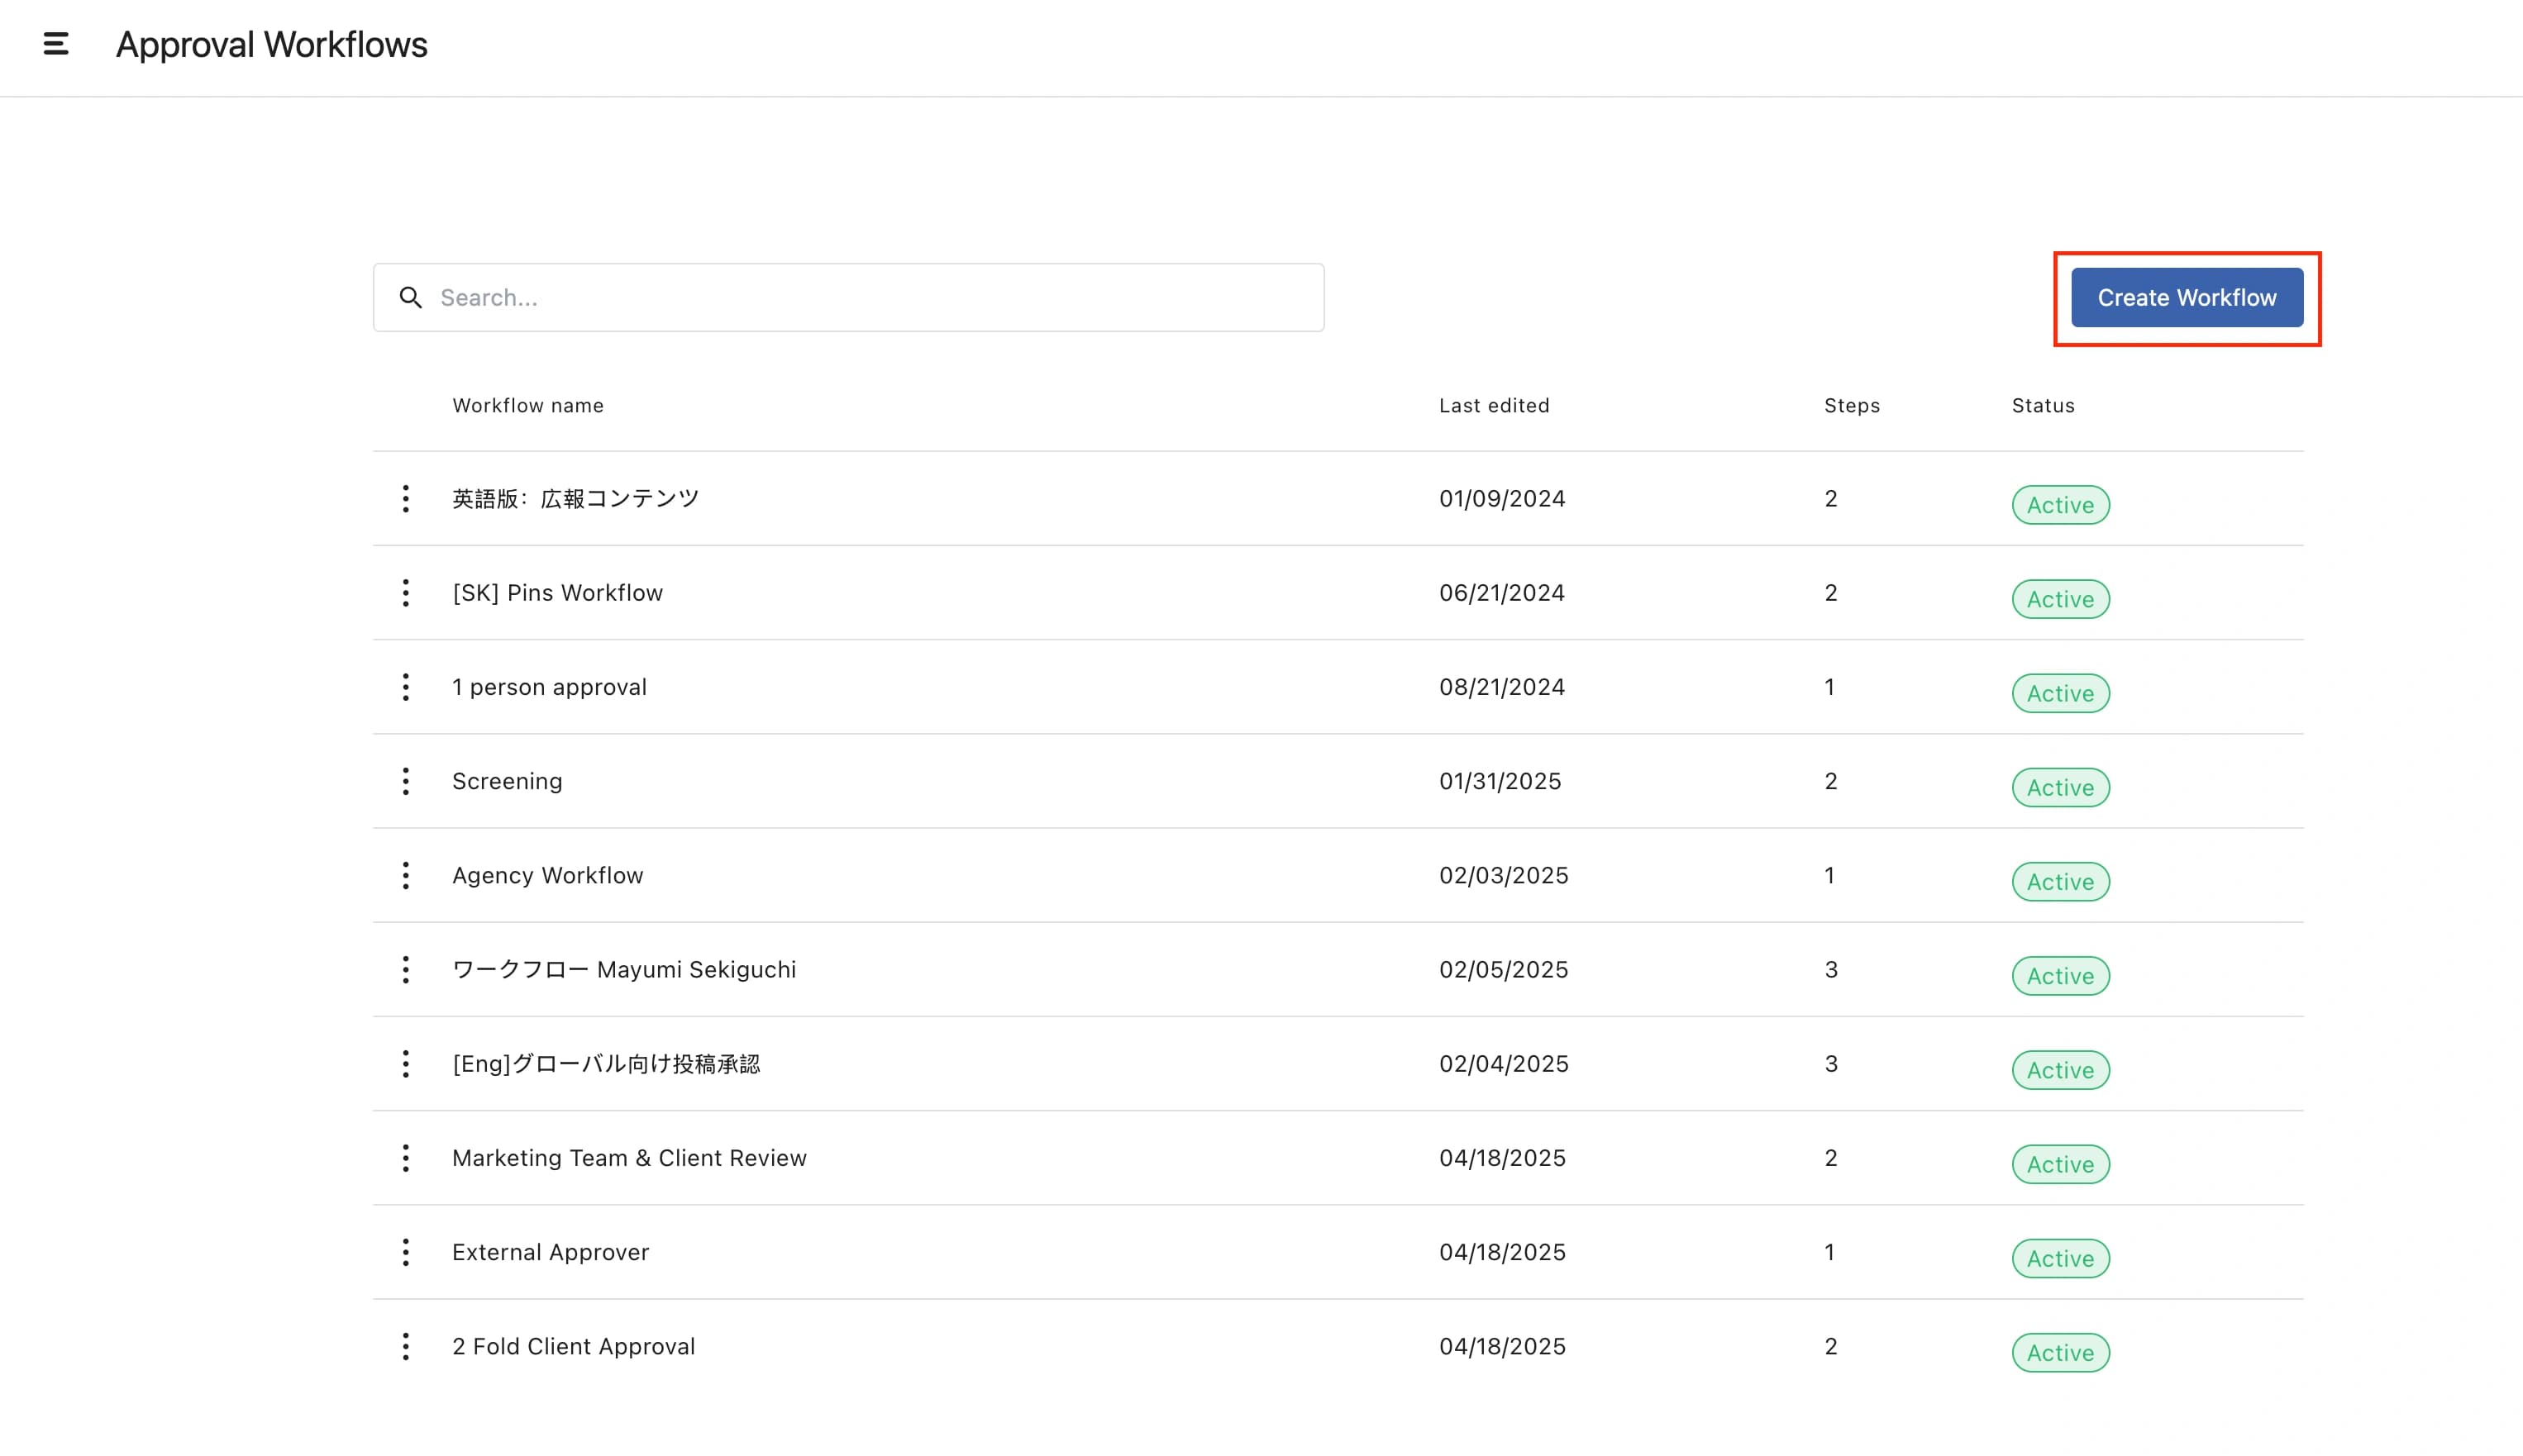Sort by Workflow name column header
2523x1456 pixels.
(x=527, y=406)
